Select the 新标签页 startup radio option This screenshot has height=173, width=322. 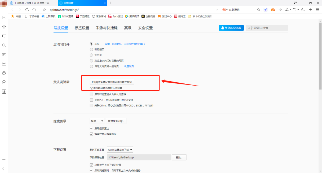[91, 49]
